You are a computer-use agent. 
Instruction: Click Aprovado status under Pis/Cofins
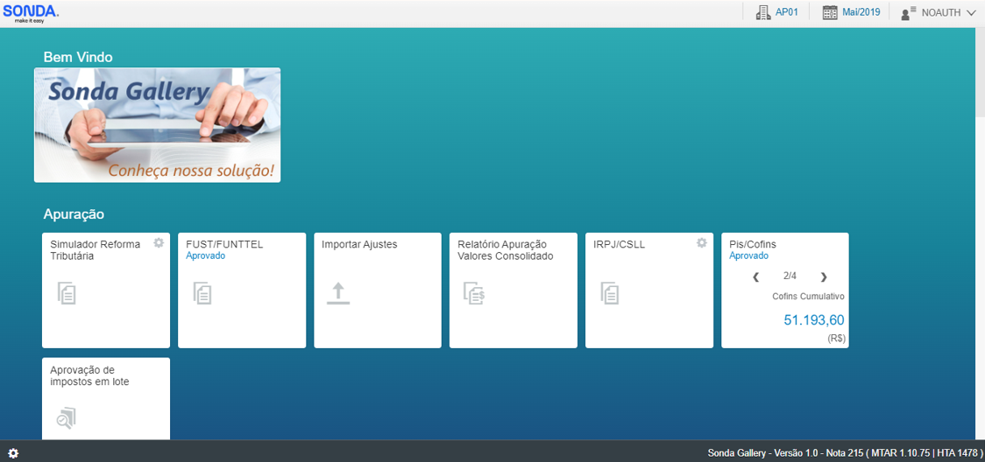point(748,255)
